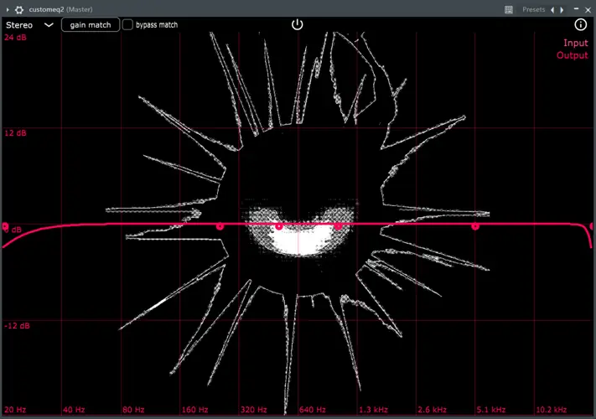Open plugin settings gear icon

(x=19, y=9)
